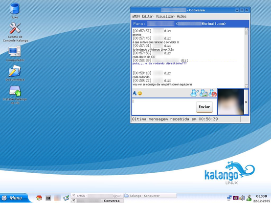Viewport: 271px width, 203px height.
Task: Click status text 'Última mensagem recebida em 00:58:39'
Action: click(175, 119)
